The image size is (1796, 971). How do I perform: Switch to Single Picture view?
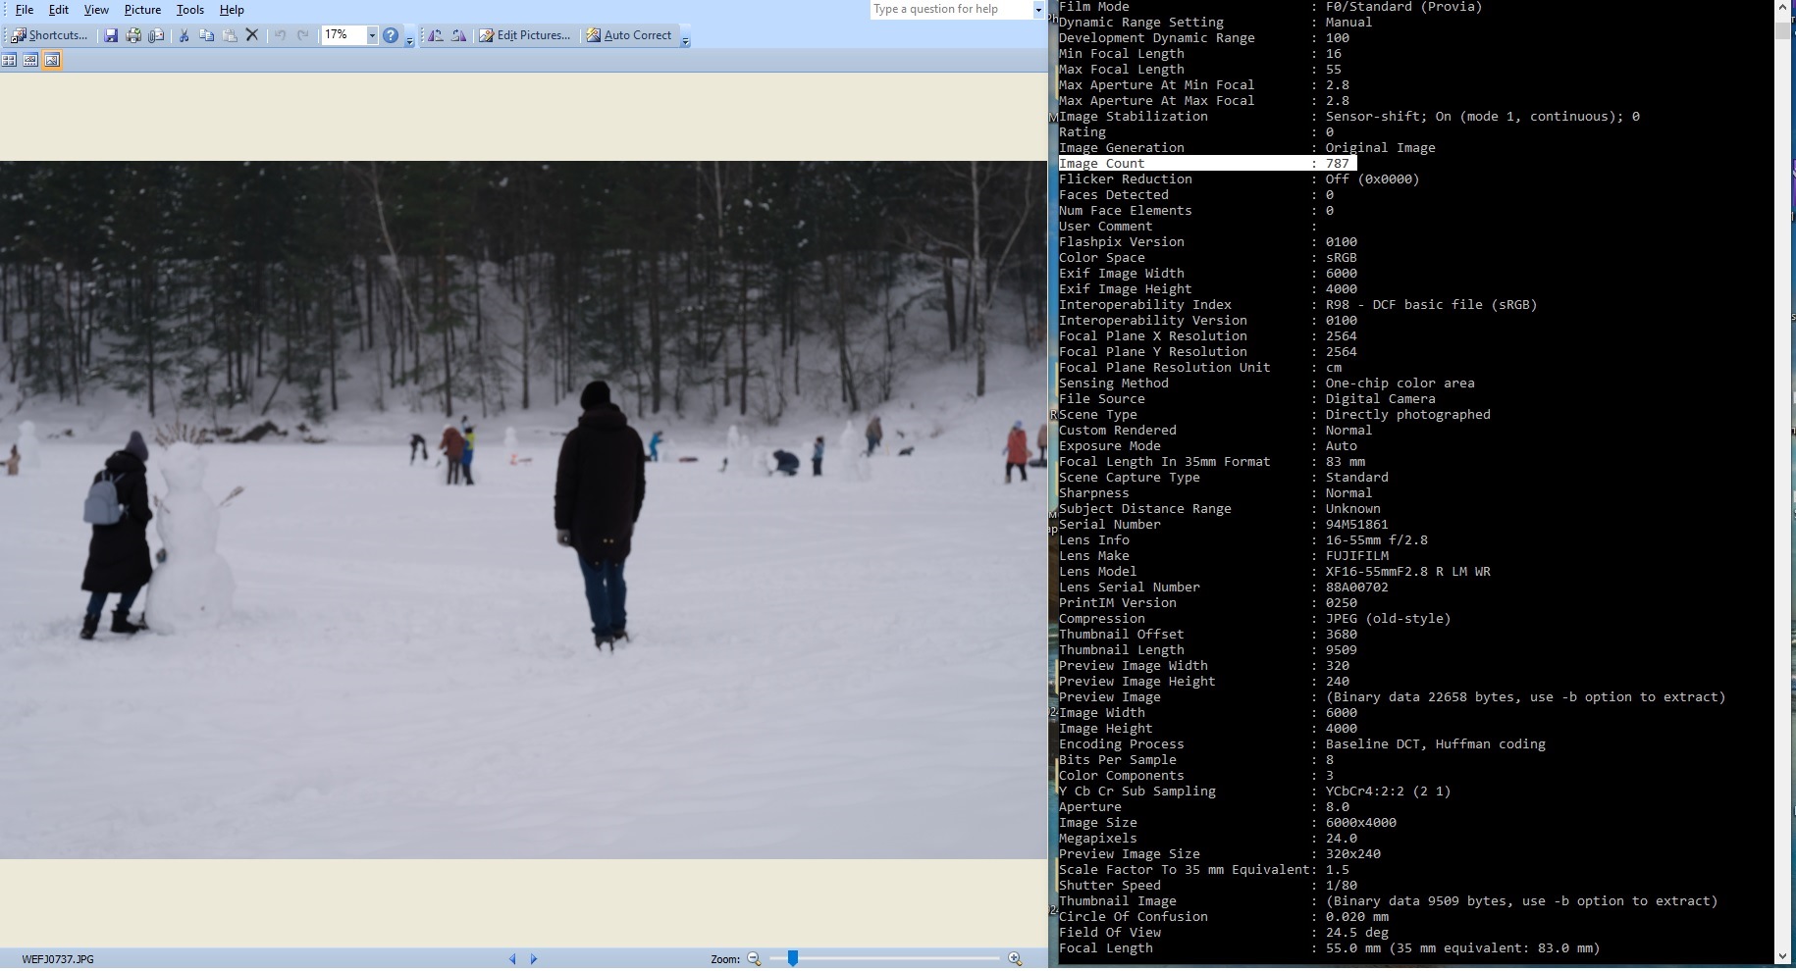click(52, 61)
